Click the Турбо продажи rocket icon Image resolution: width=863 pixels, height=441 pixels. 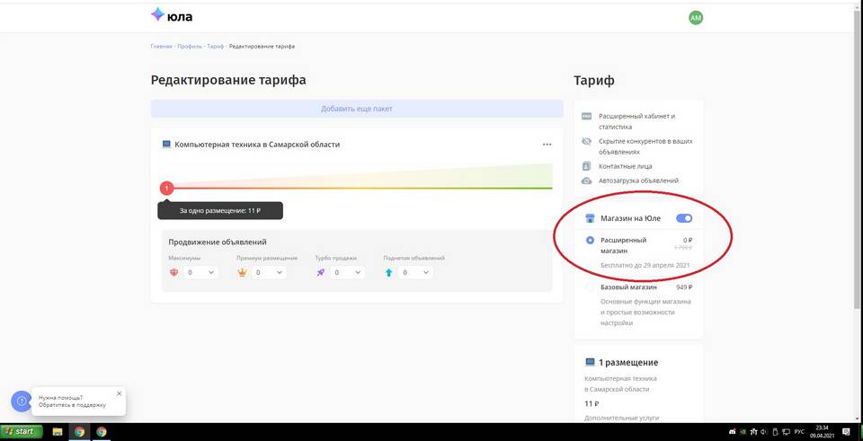[x=320, y=272]
